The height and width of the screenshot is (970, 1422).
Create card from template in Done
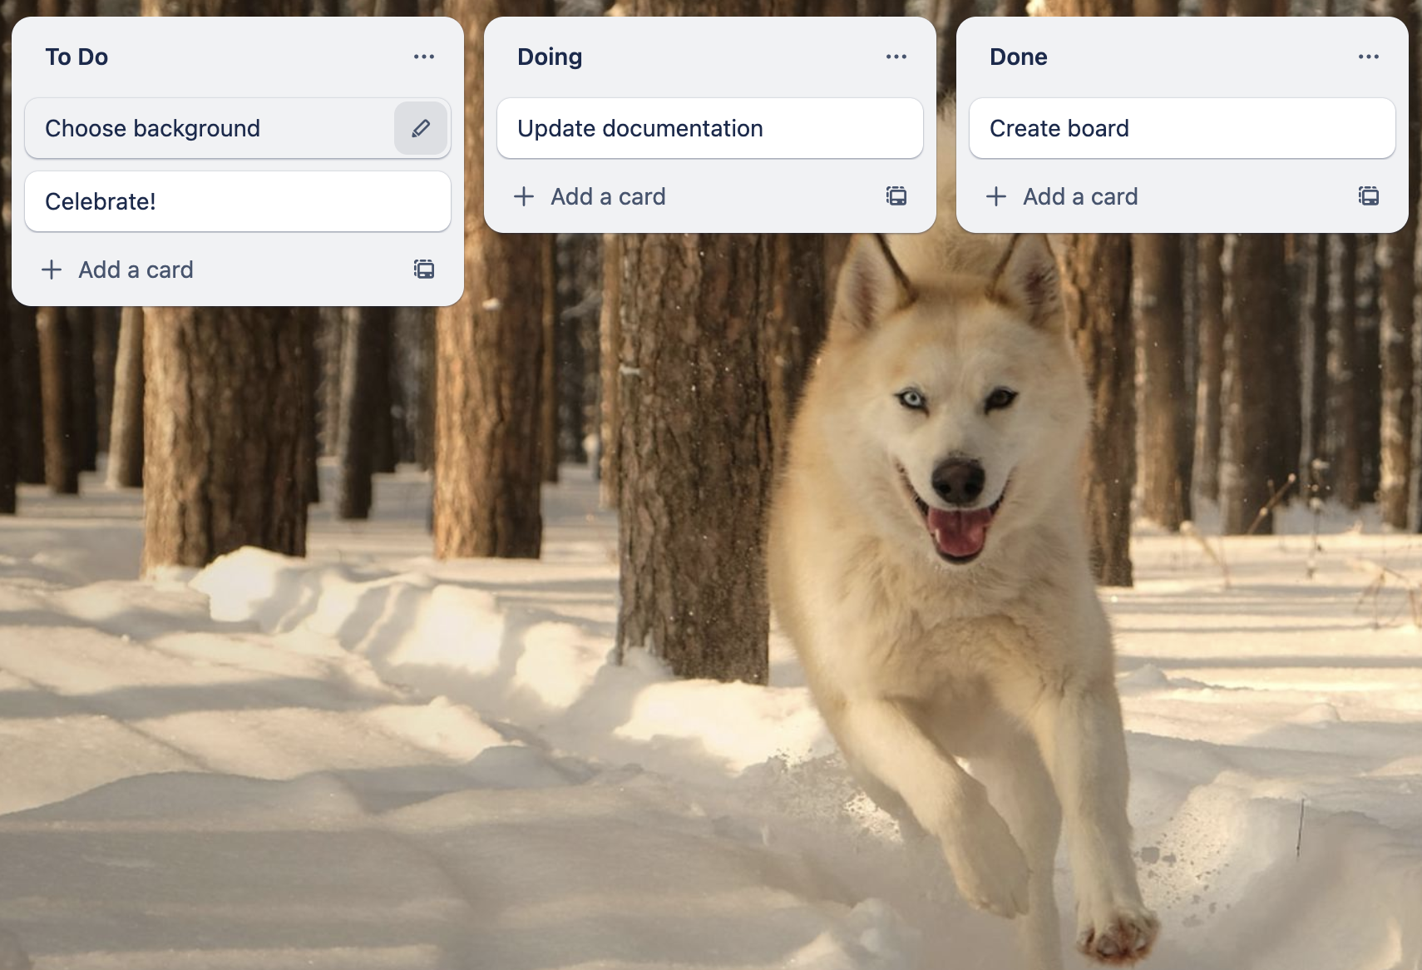(1369, 196)
